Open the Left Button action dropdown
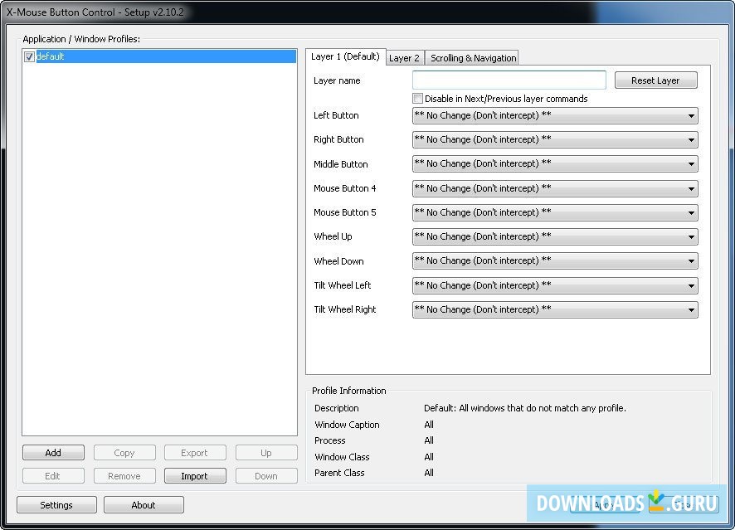Viewport: 735px width, 530px height. pos(555,116)
